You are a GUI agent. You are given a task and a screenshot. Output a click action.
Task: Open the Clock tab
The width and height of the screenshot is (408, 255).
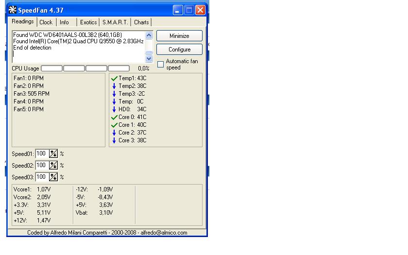point(46,22)
